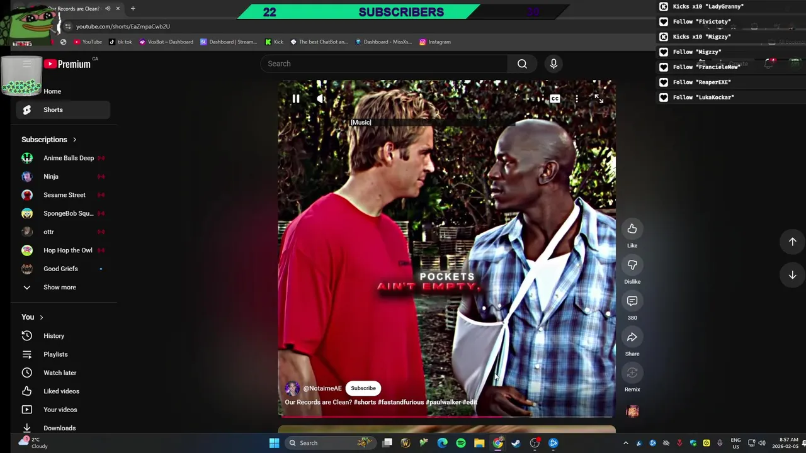Open ottr subscription channel

pos(63,232)
